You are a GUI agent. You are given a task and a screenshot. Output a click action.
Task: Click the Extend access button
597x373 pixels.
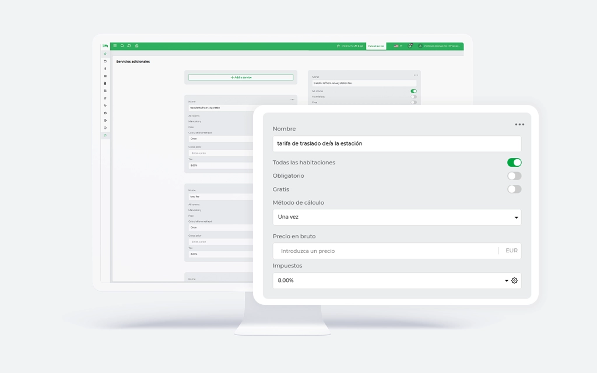click(x=376, y=45)
